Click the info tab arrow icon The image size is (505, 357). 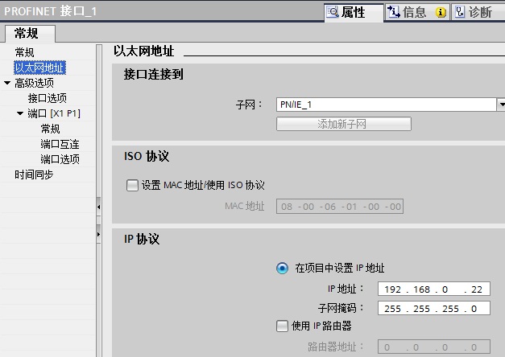tap(394, 12)
